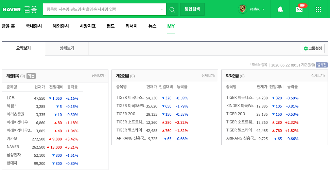Viewport: 330px width, 173px height.
Task: Click LG우's -2.16% change value
Action: click(72, 98)
